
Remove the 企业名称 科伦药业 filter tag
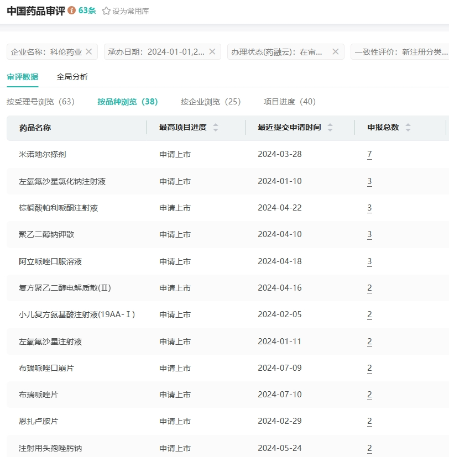tap(88, 52)
